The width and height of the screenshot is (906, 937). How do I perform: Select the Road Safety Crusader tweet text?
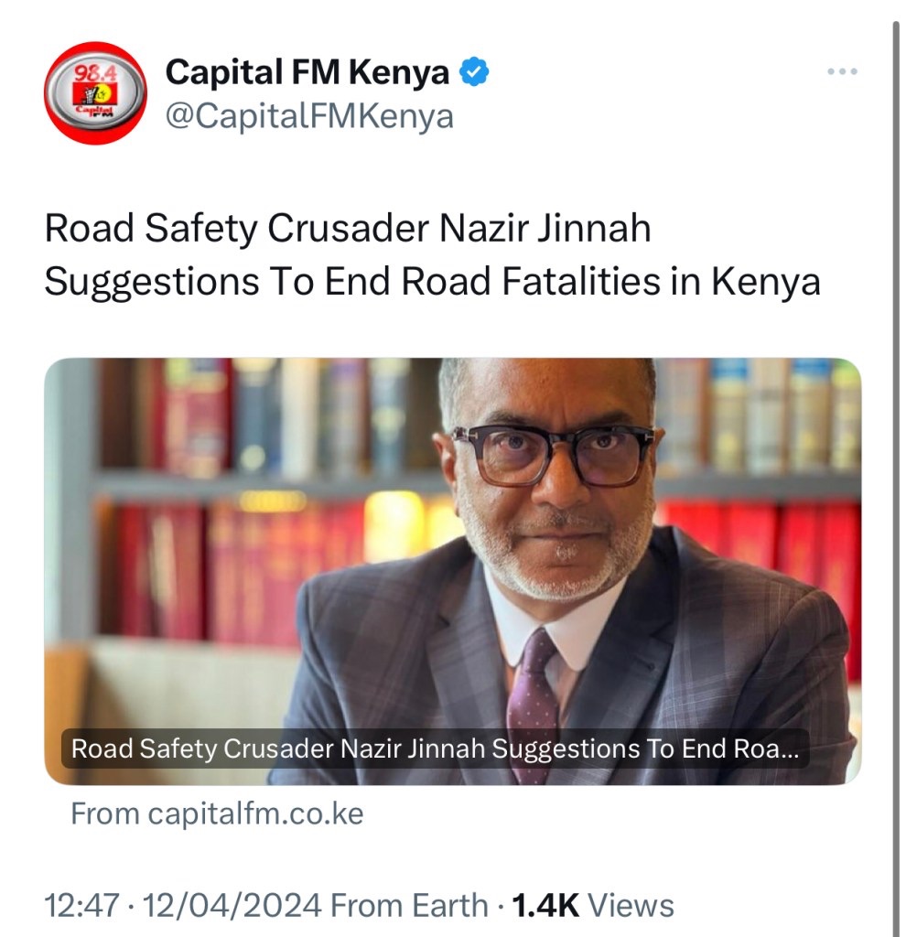tap(432, 254)
